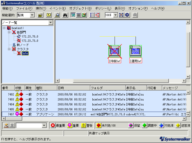This screenshot has height=143, width=192.
Task: Click the arrange nodes grid icon
Action: [121, 15]
